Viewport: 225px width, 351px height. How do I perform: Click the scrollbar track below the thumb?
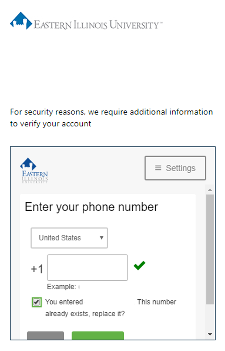point(210,318)
